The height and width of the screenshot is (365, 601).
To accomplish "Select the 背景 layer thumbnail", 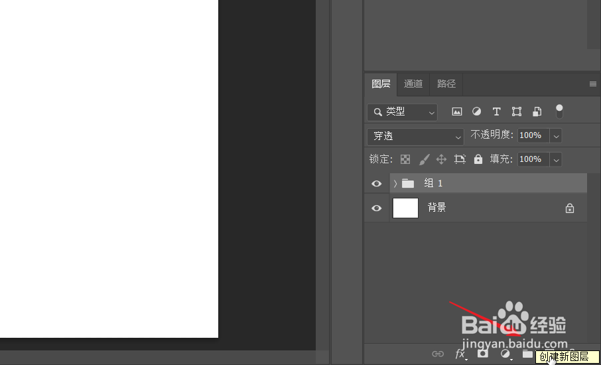I will [x=405, y=208].
